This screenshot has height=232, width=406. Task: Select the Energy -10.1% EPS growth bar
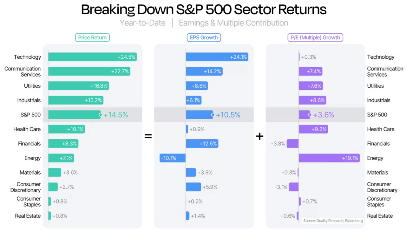coord(173,158)
